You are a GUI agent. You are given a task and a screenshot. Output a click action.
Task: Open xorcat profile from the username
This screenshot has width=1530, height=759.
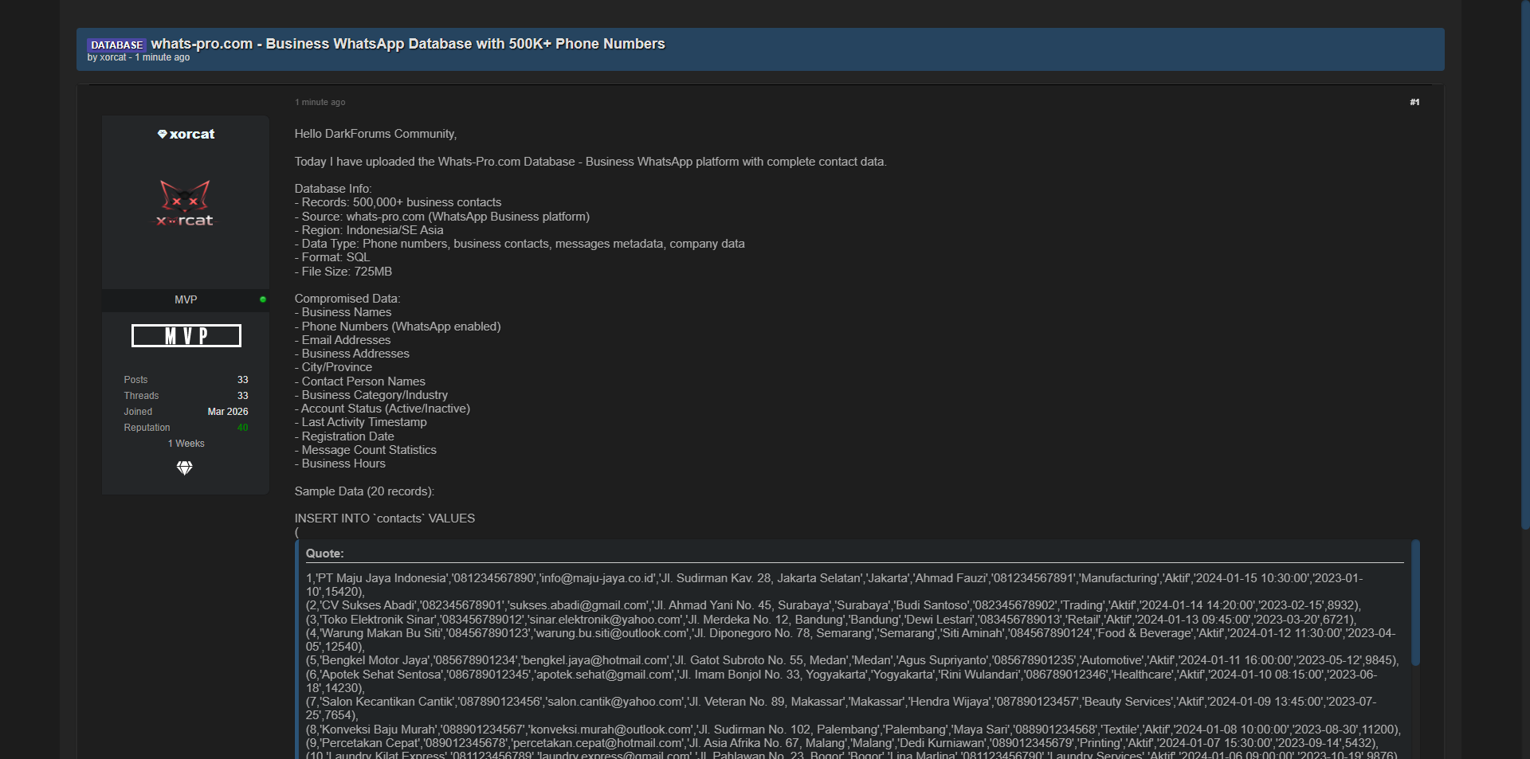click(x=192, y=135)
